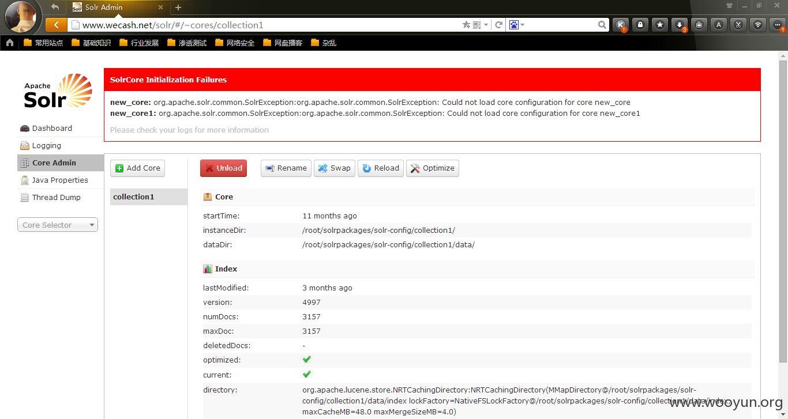Click the undo closed tab arrow

55,7
